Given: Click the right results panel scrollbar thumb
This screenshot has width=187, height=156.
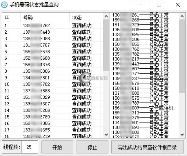Looking at the screenshot, I should (181, 58).
